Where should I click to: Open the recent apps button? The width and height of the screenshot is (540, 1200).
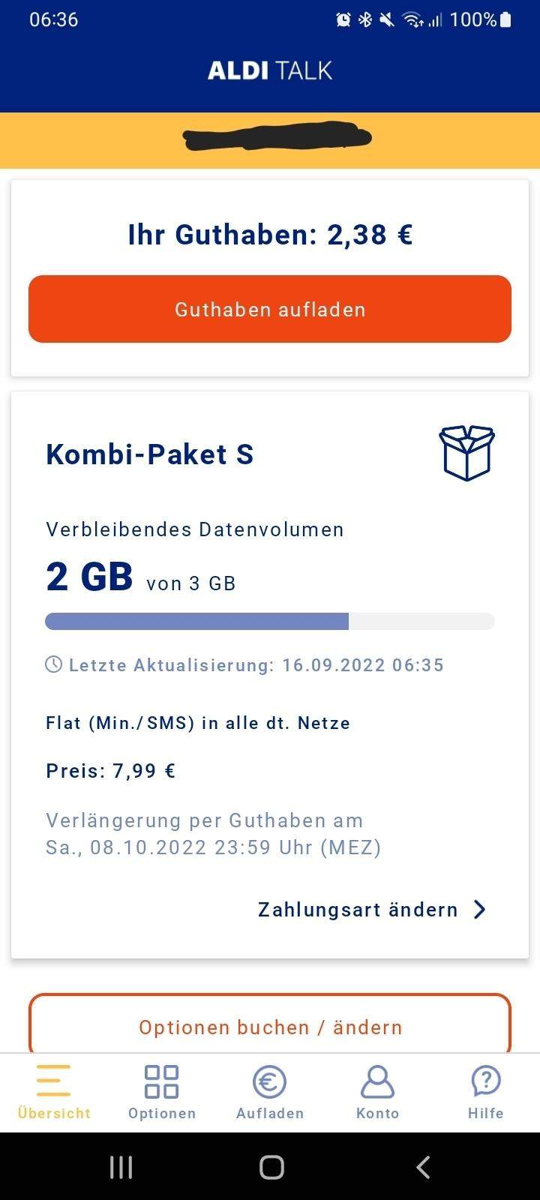click(x=121, y=1167)
